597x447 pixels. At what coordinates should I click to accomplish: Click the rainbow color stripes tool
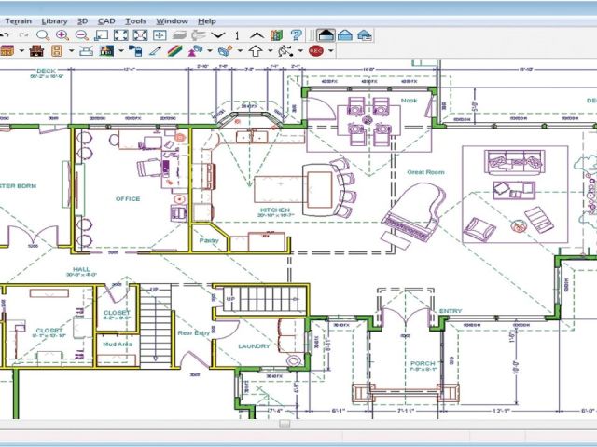point(175,51)
